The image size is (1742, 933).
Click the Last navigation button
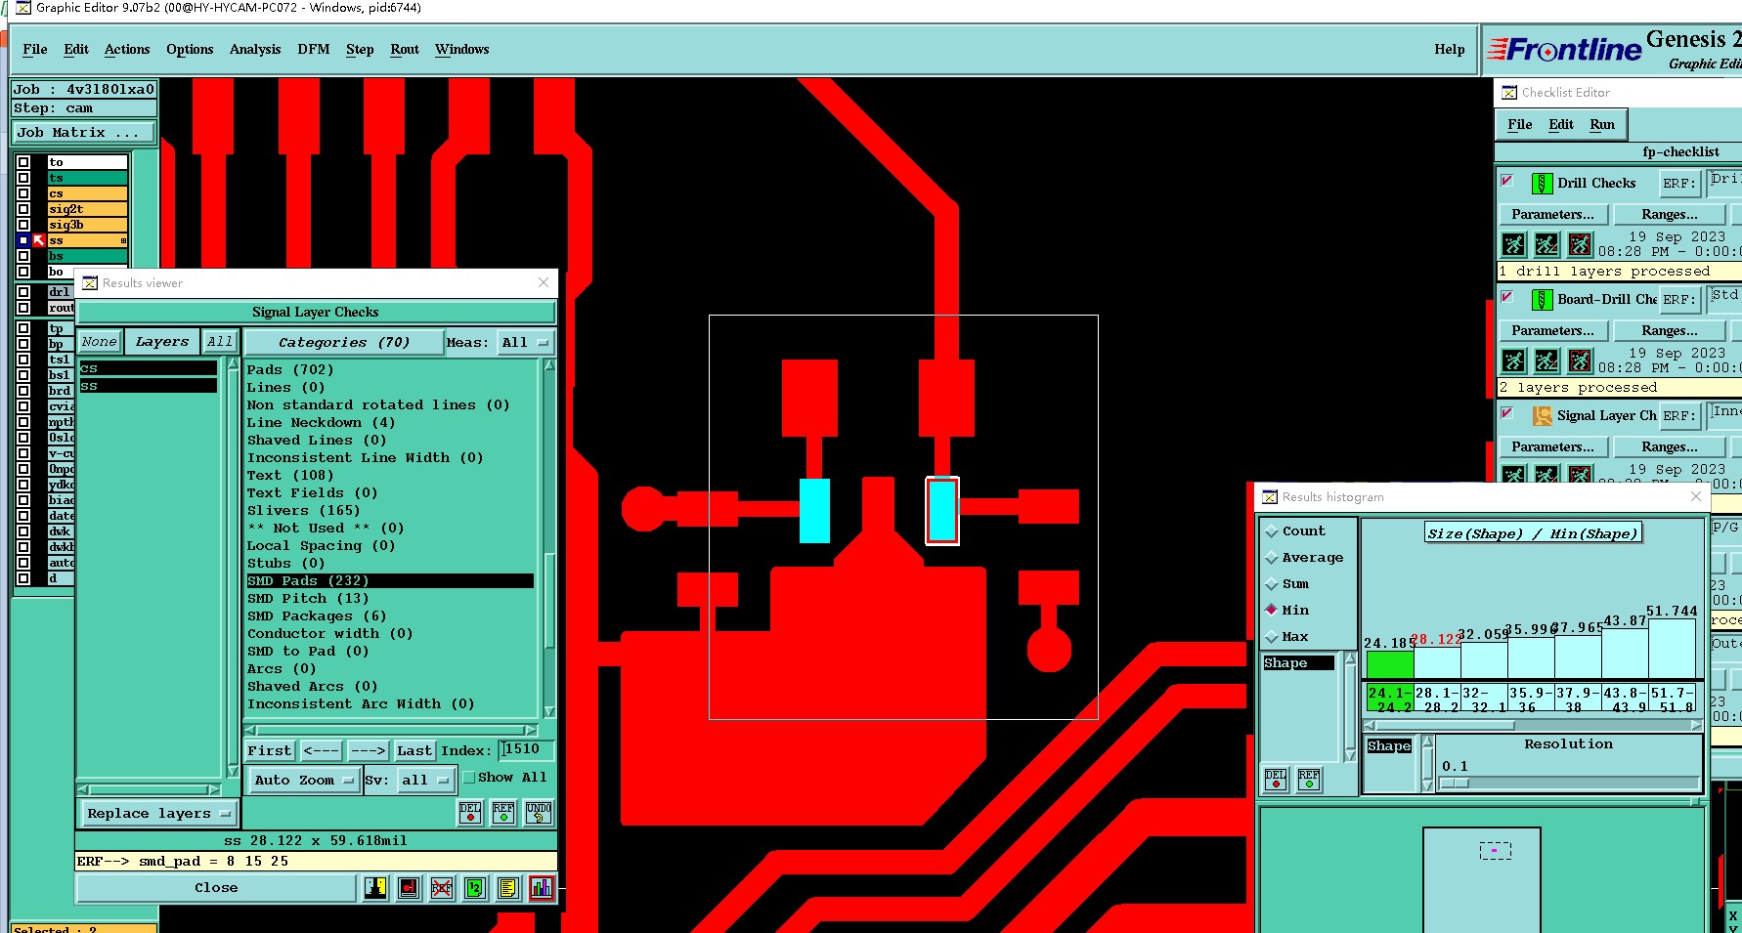[x=414, y=750]
